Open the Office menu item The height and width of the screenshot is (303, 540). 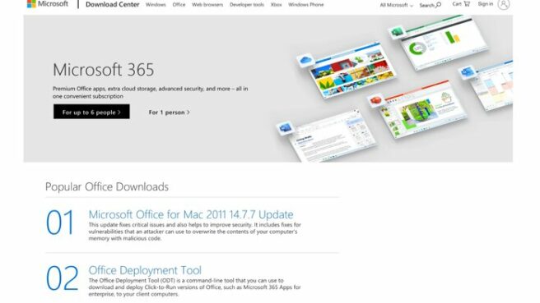179,5
